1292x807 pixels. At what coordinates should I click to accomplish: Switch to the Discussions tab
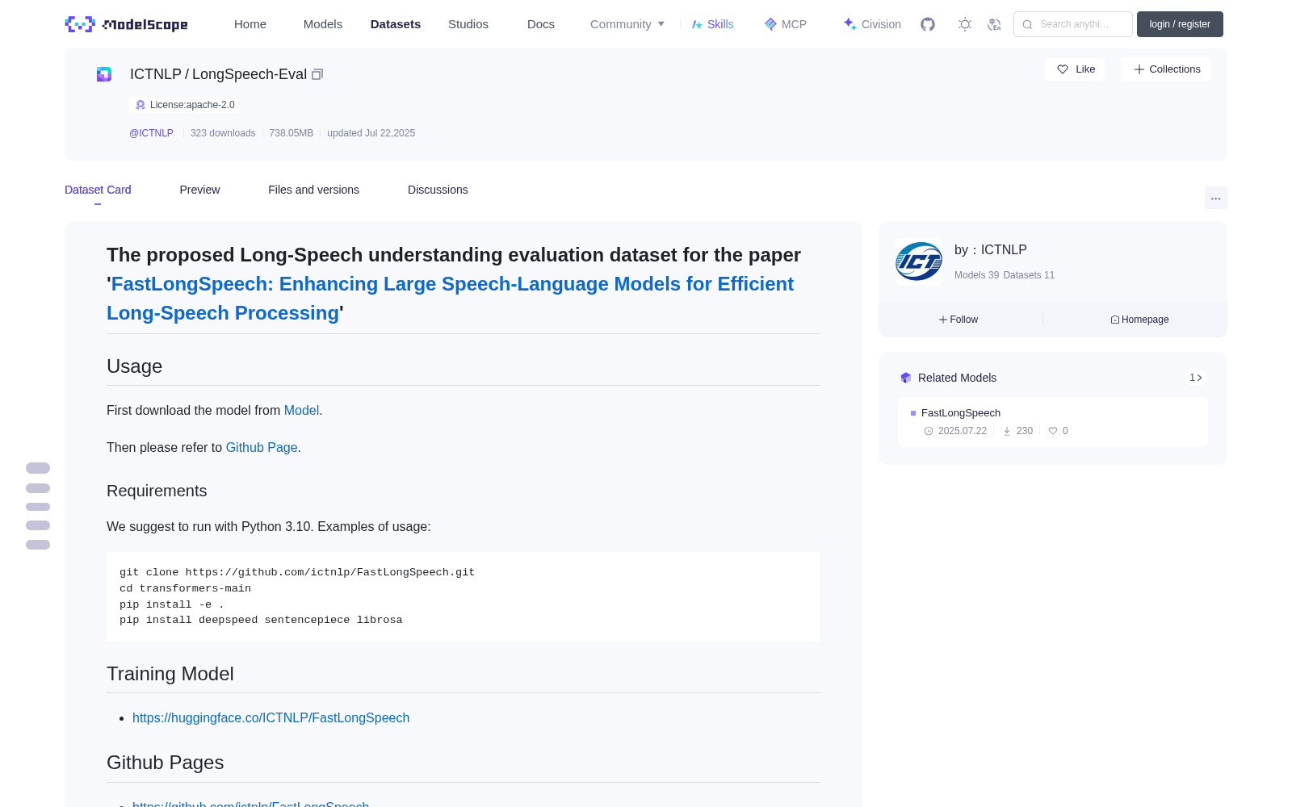438,190
